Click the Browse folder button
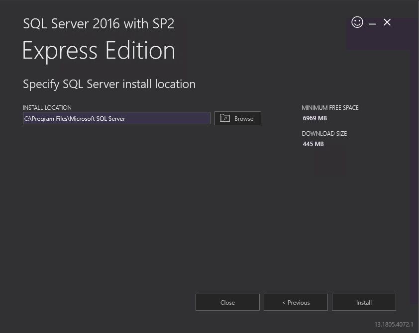The height and width of the screenshot is (333, 419). (x=237, y=118)
